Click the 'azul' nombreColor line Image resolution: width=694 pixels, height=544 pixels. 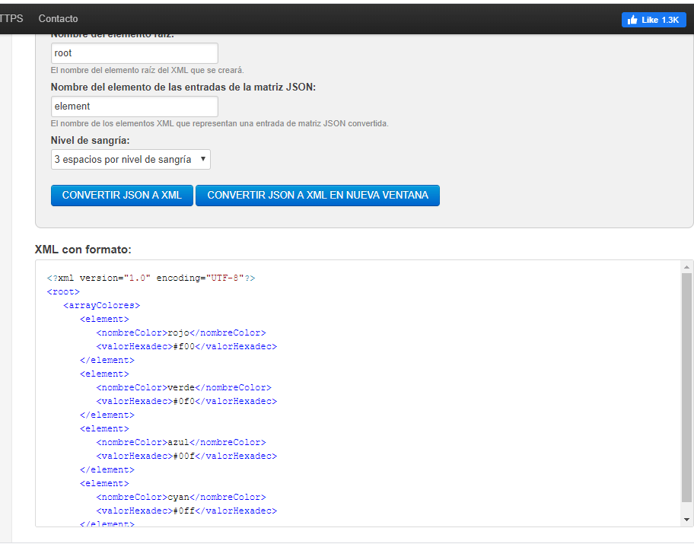tap(180, 442)
